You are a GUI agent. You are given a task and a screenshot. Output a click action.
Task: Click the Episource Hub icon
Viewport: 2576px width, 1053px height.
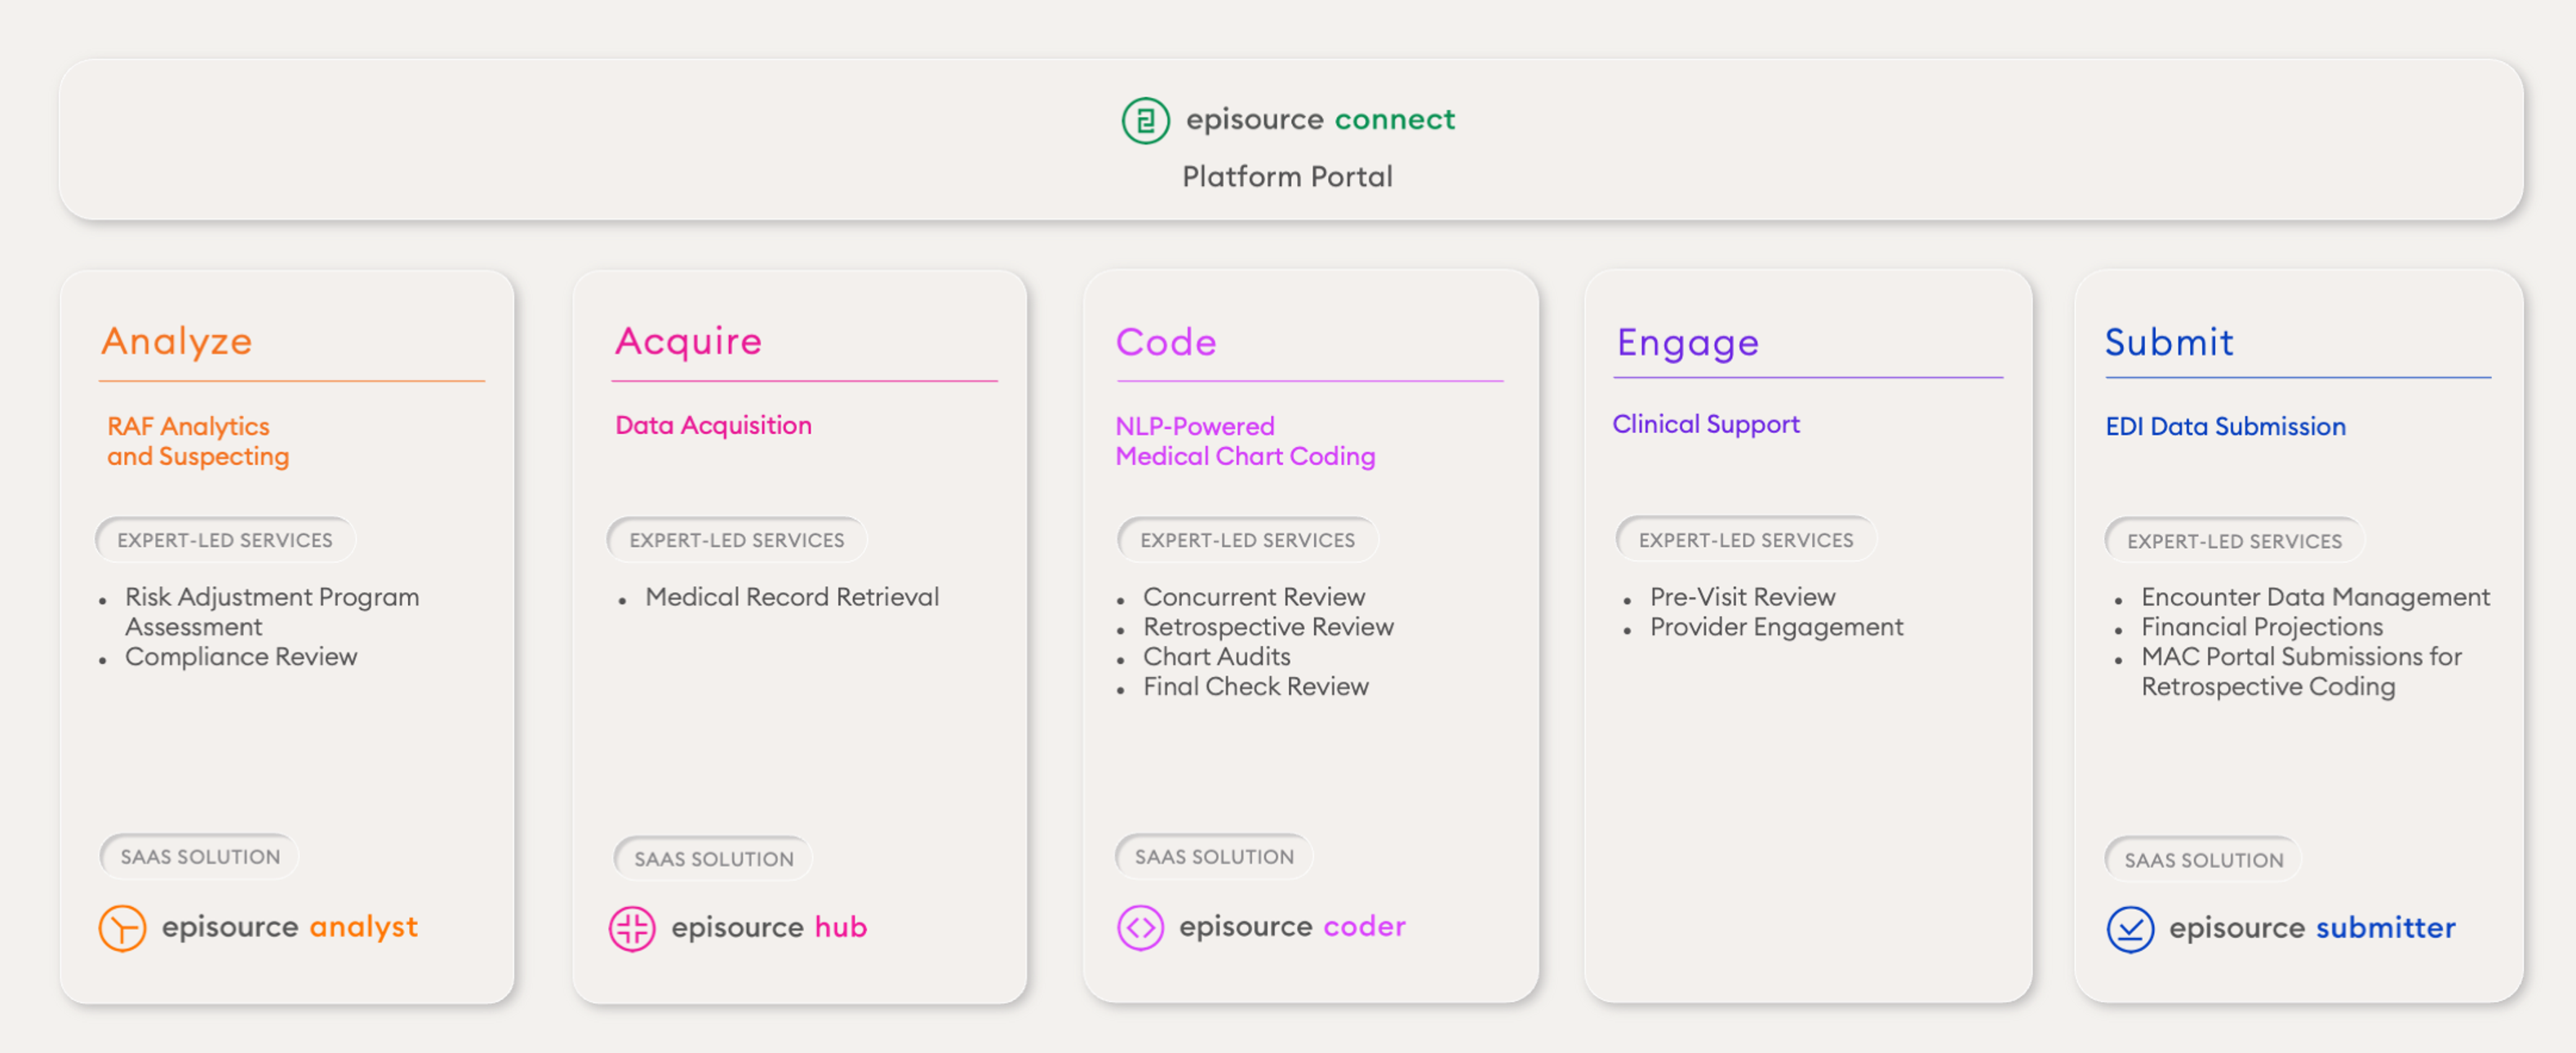632,928
